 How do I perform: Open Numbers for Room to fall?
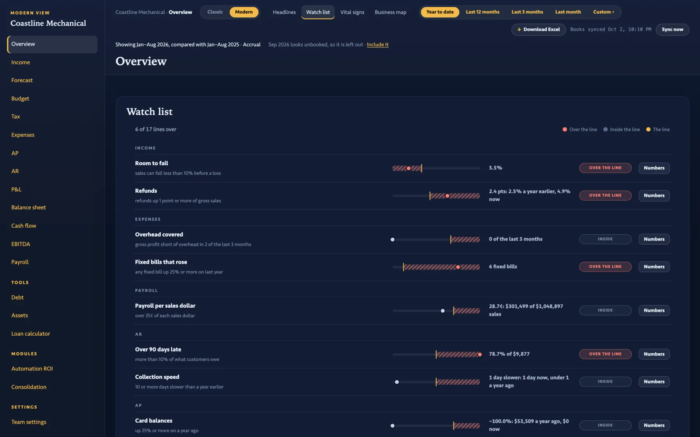coord(654,168)
